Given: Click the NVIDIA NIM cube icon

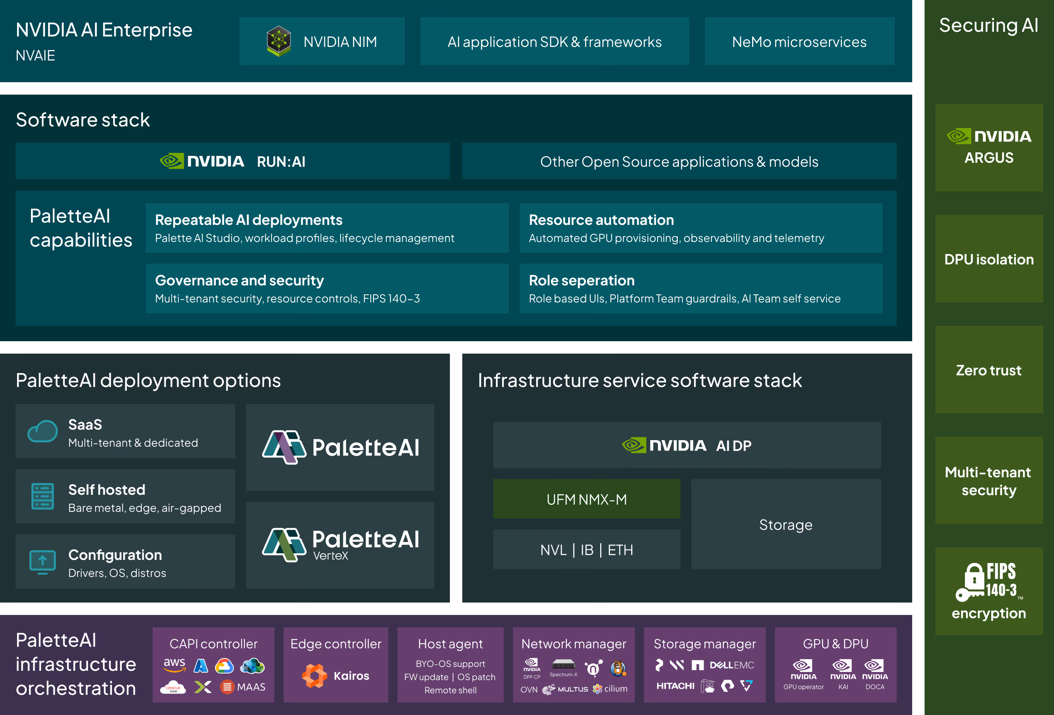Looking at the screenshot, I should click(279, 41).
